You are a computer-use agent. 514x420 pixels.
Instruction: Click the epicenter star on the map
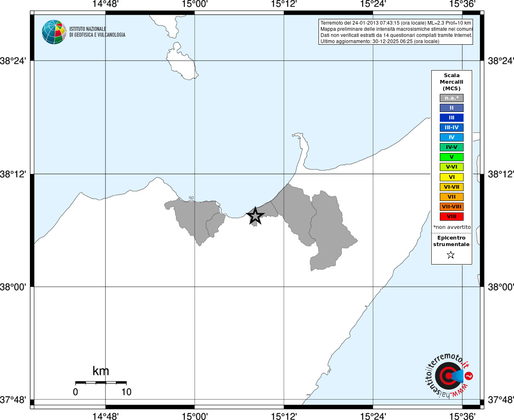click(255, 216)
